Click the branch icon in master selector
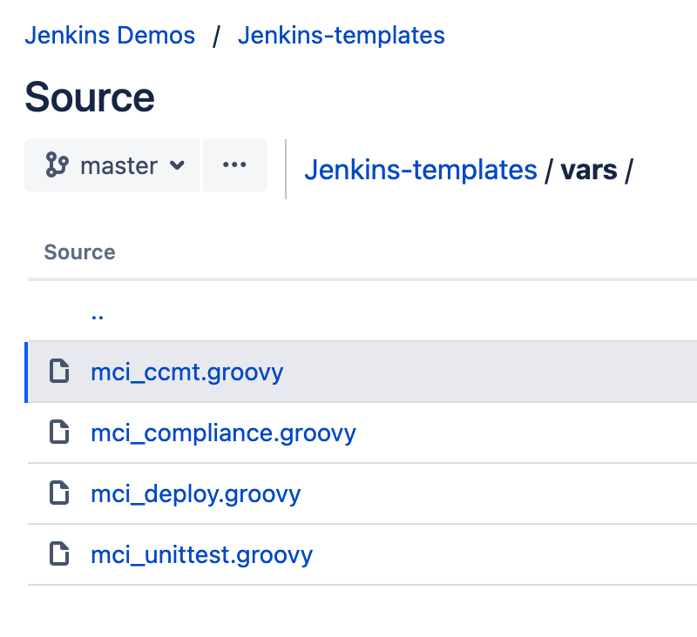The height and width of the screenshot is (637, 697). [57, 165]
